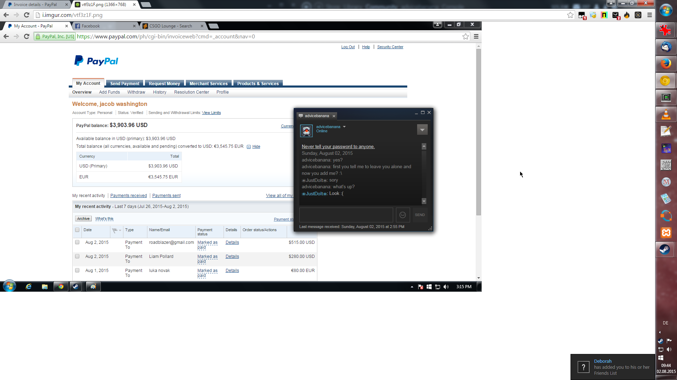Select the luka novak payment checkbox

pyautogui.click(x=77, y=270)
